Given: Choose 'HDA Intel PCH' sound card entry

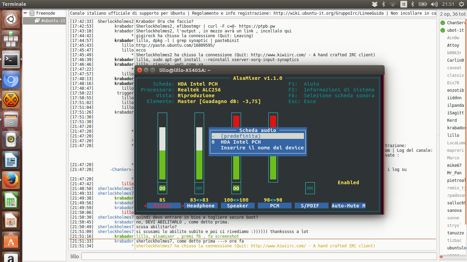Looking at the screenshot, I should point(257,142).
